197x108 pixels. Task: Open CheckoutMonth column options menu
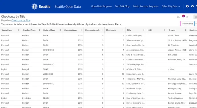pos(102,30)
